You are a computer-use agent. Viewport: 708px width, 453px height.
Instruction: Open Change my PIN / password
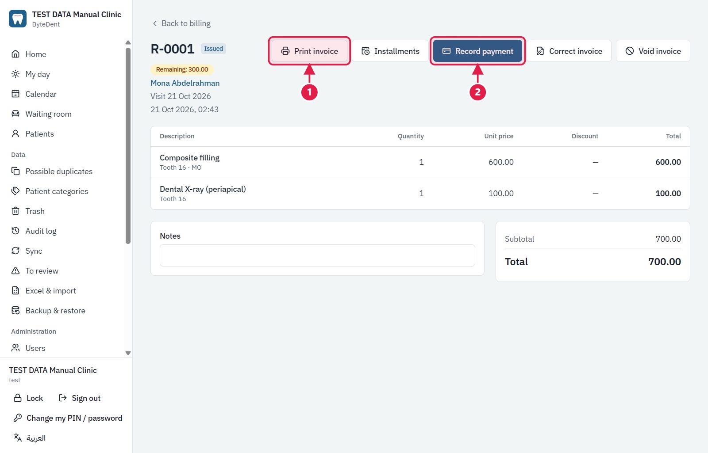point(68,418)
